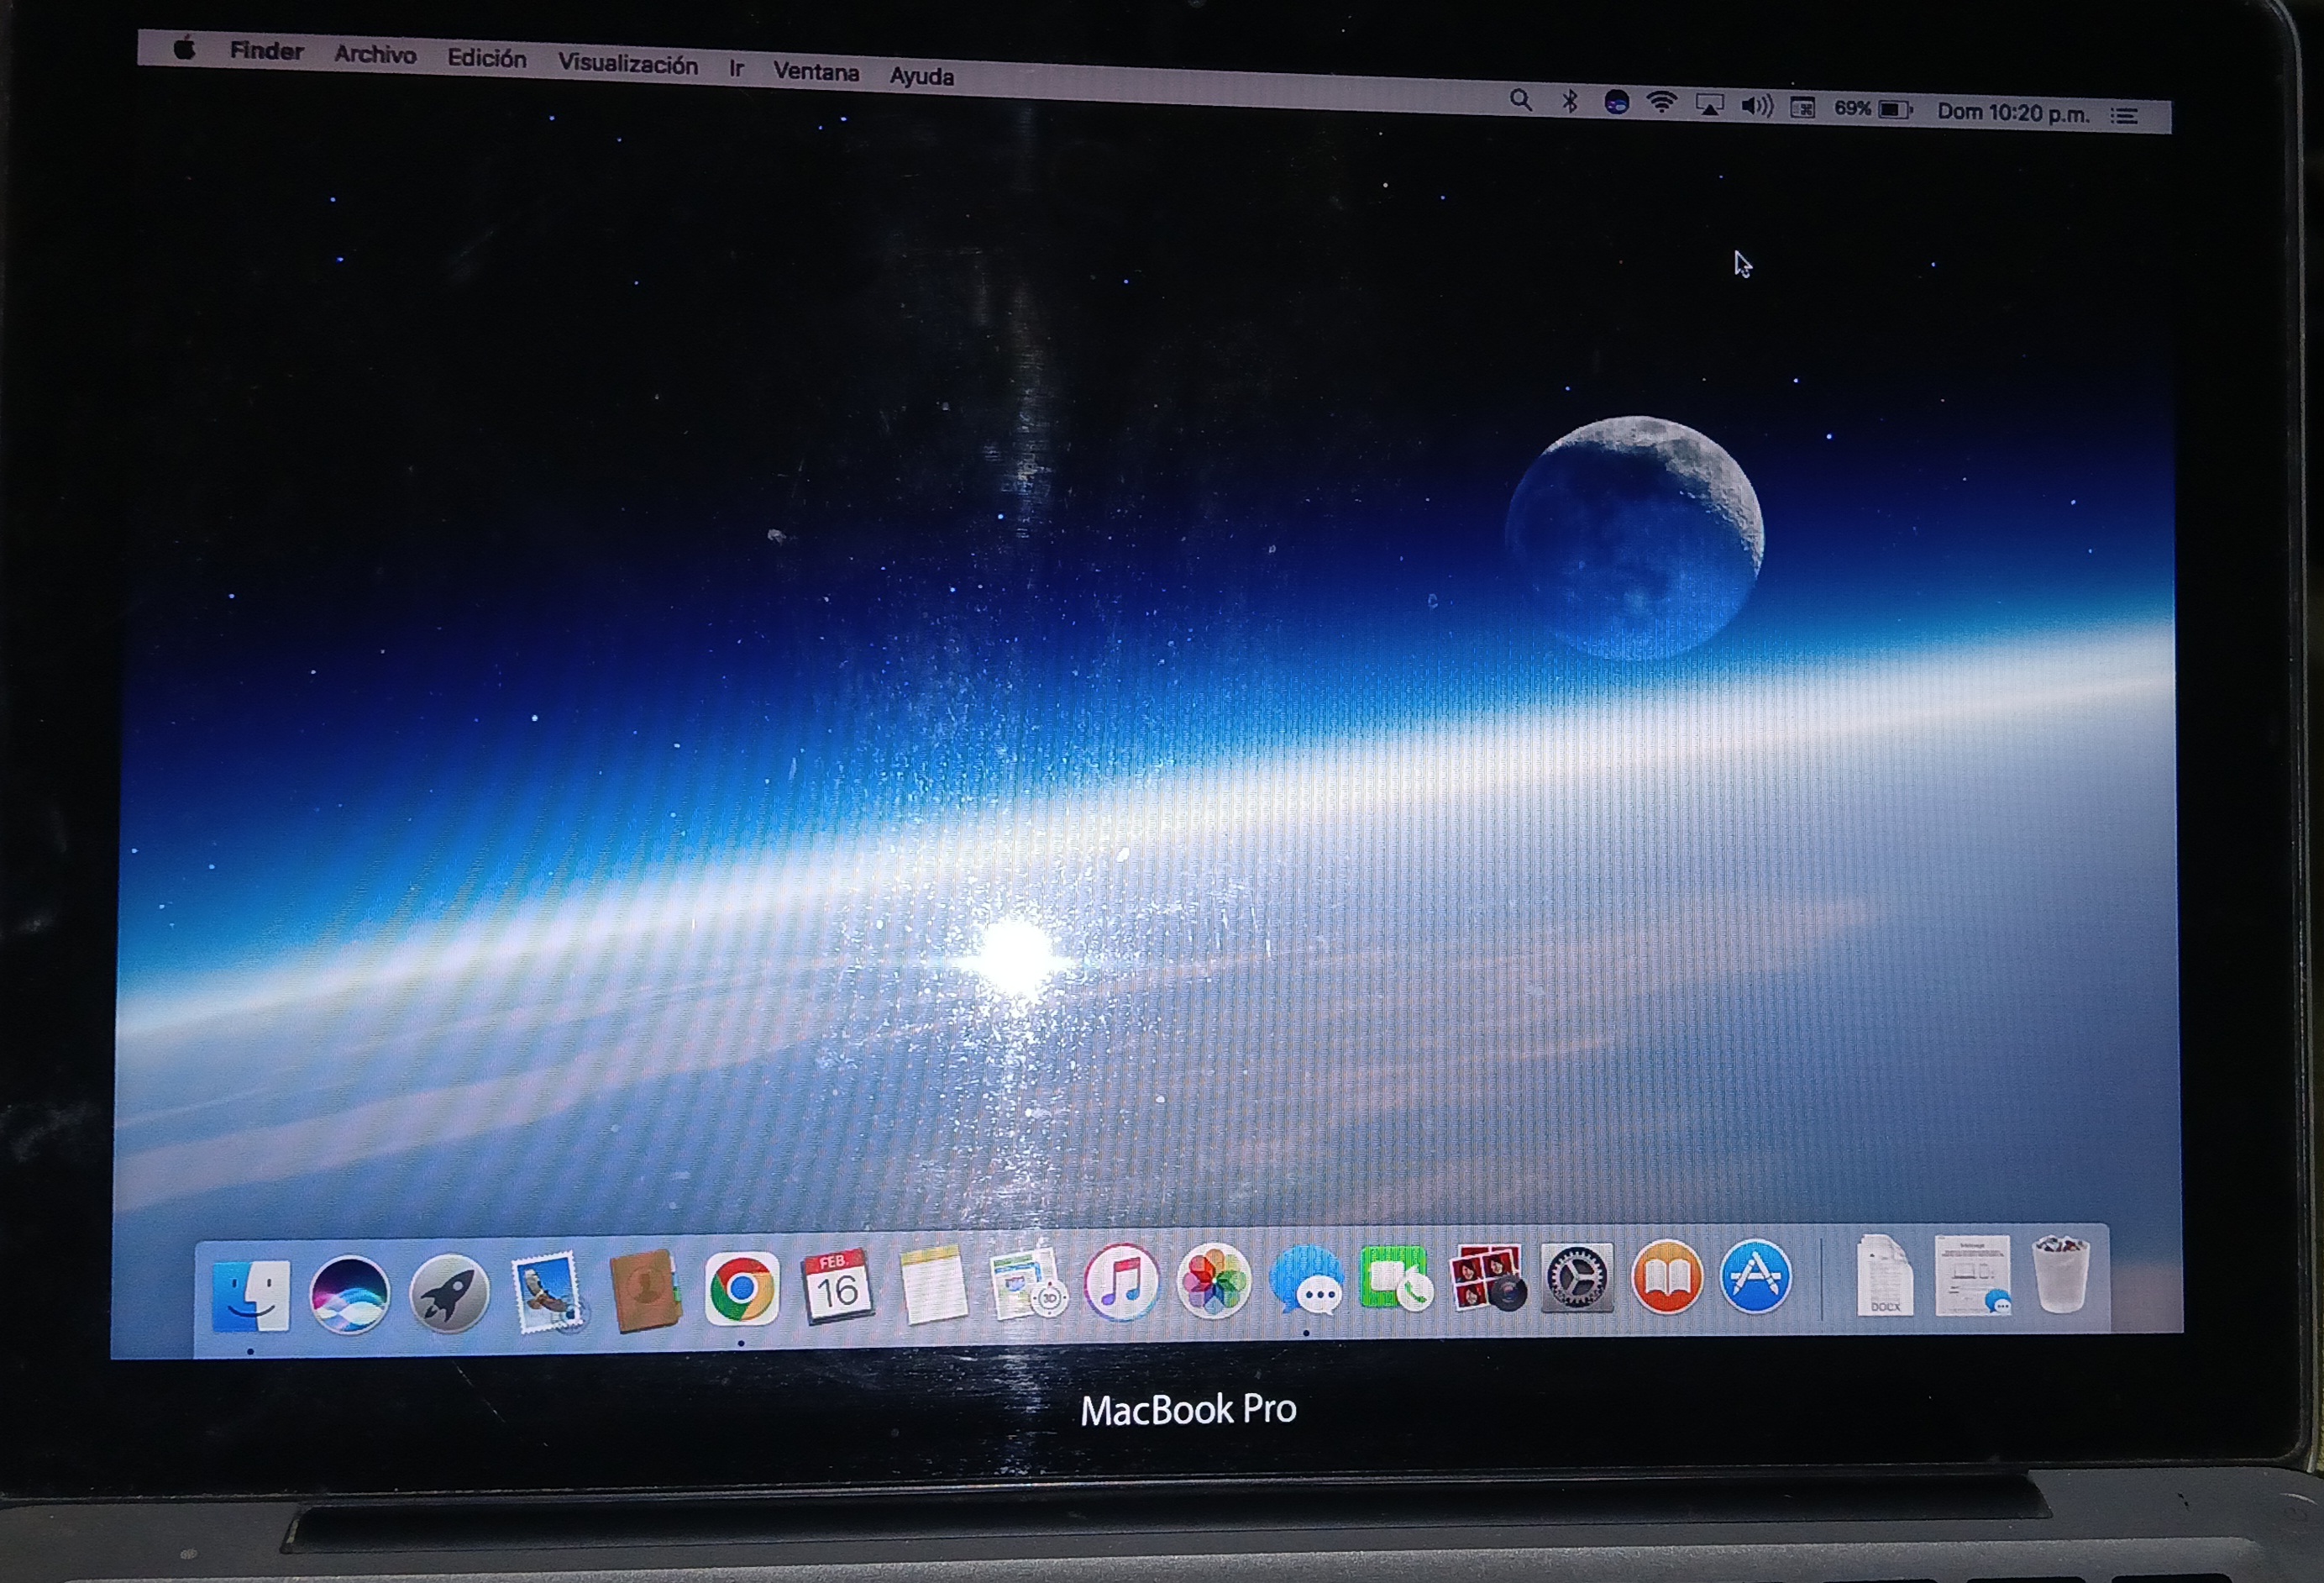Image resolution: width=2324 pixels, height=1583 pixels.
Task: Launch iBooks from the Dock
Action: 1666,1275
